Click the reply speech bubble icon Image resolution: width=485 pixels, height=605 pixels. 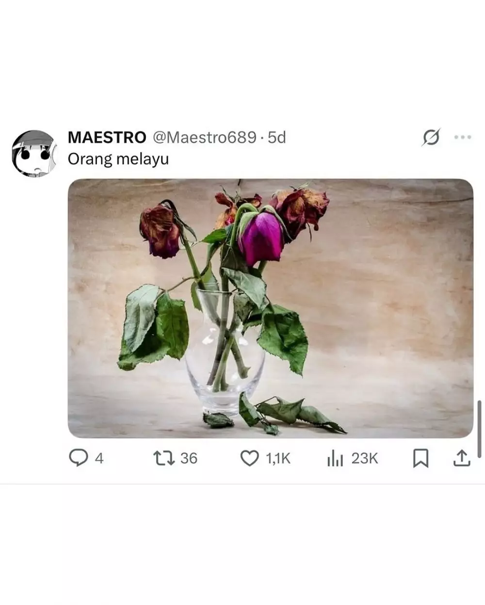[x=78, y=458]
